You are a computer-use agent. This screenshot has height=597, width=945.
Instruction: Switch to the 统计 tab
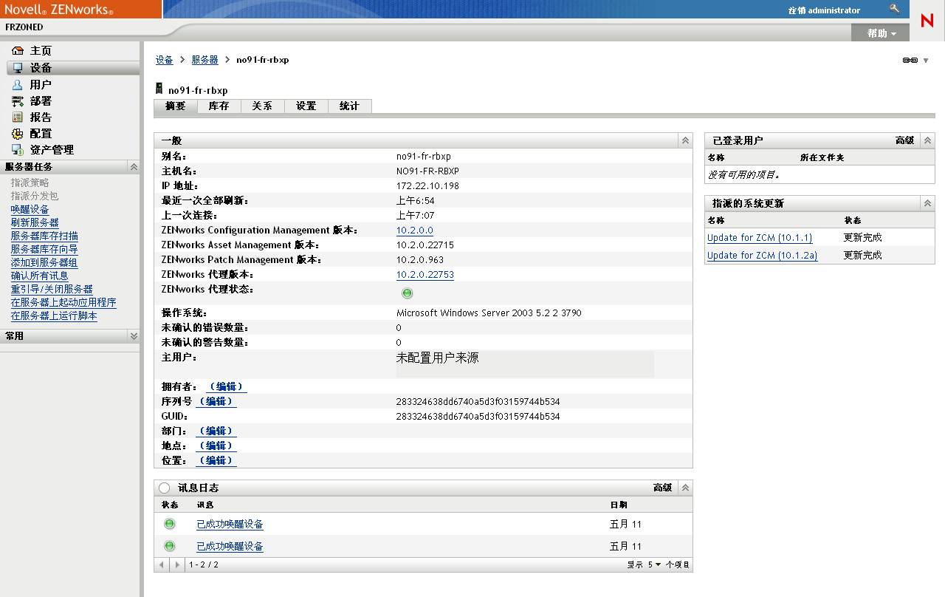[350, 106]
